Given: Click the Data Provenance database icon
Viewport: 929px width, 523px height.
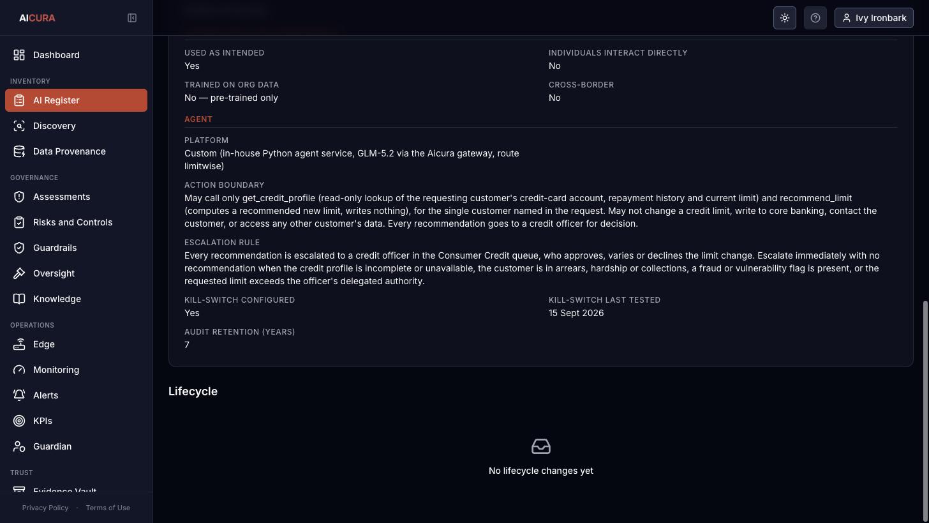Looking at the screenshot, I should point(19,151).
